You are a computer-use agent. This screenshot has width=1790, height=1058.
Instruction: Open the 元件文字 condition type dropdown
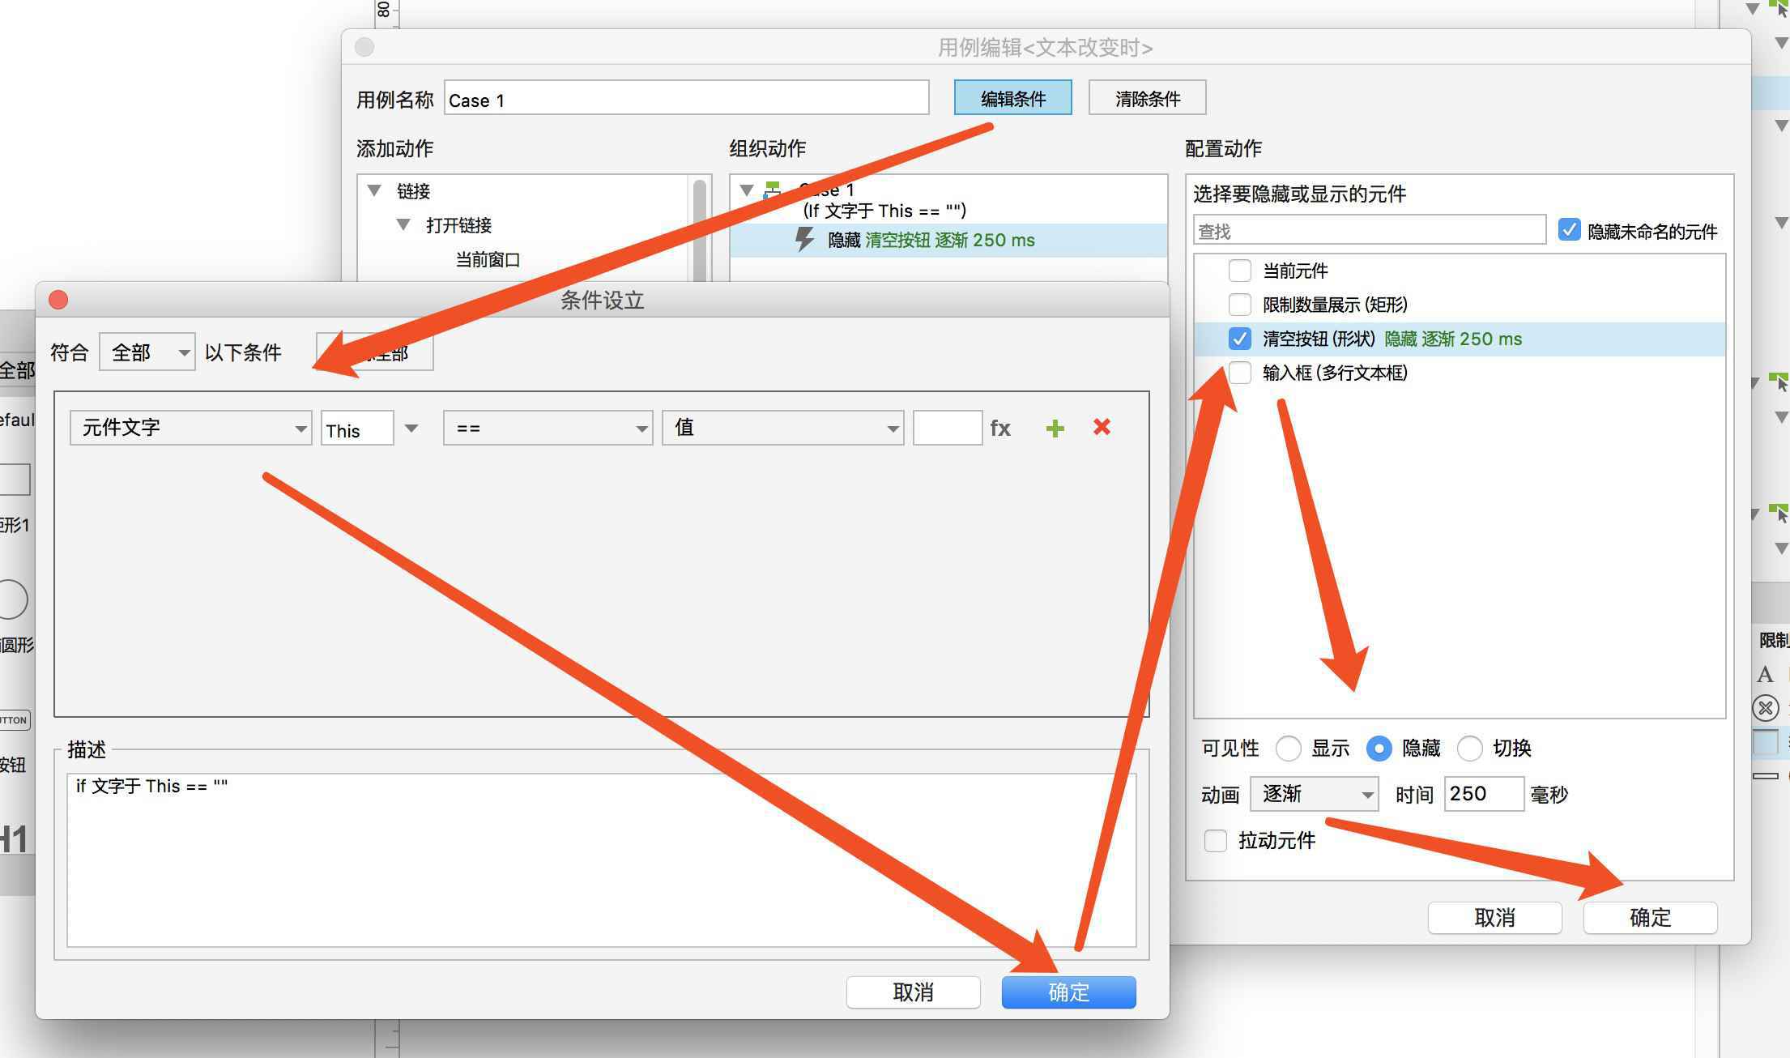click(x=190, y=428)
